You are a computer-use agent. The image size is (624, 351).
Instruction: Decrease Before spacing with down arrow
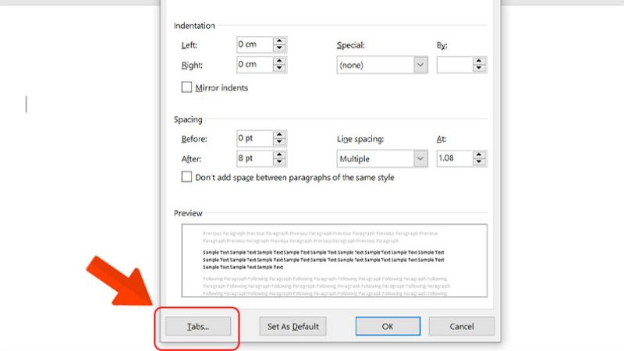click(x=279, y=142)
